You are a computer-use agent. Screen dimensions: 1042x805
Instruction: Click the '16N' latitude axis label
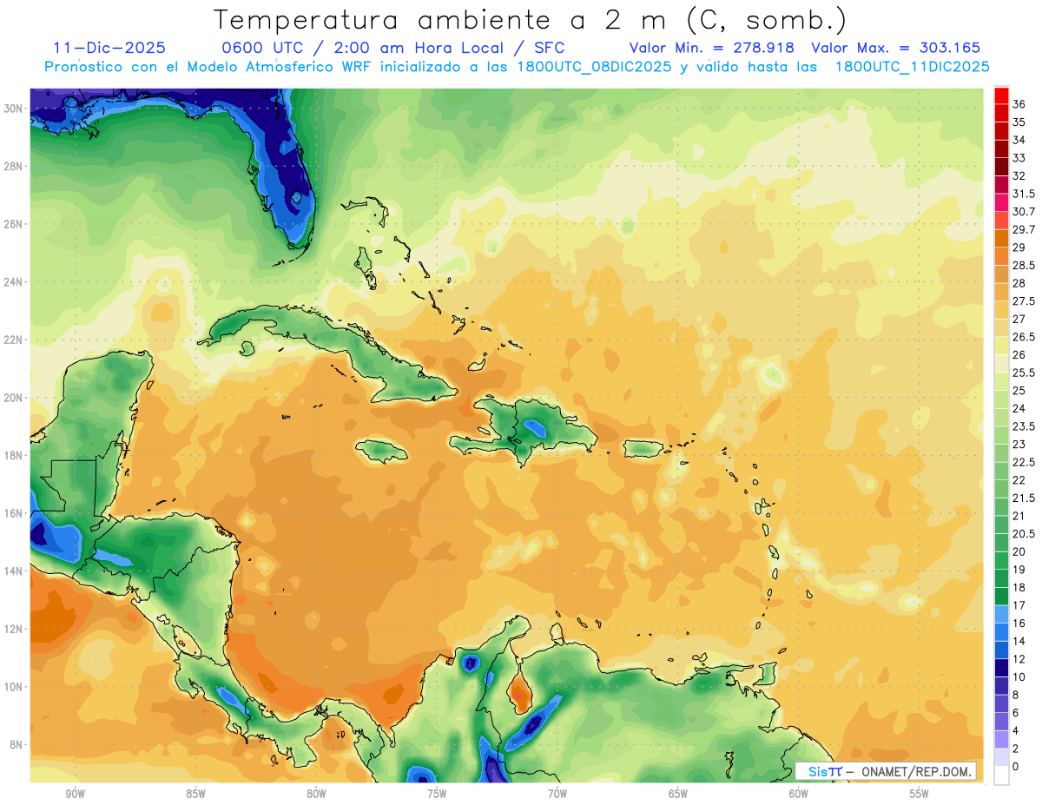pyautogui.click(x=15, y=513)
